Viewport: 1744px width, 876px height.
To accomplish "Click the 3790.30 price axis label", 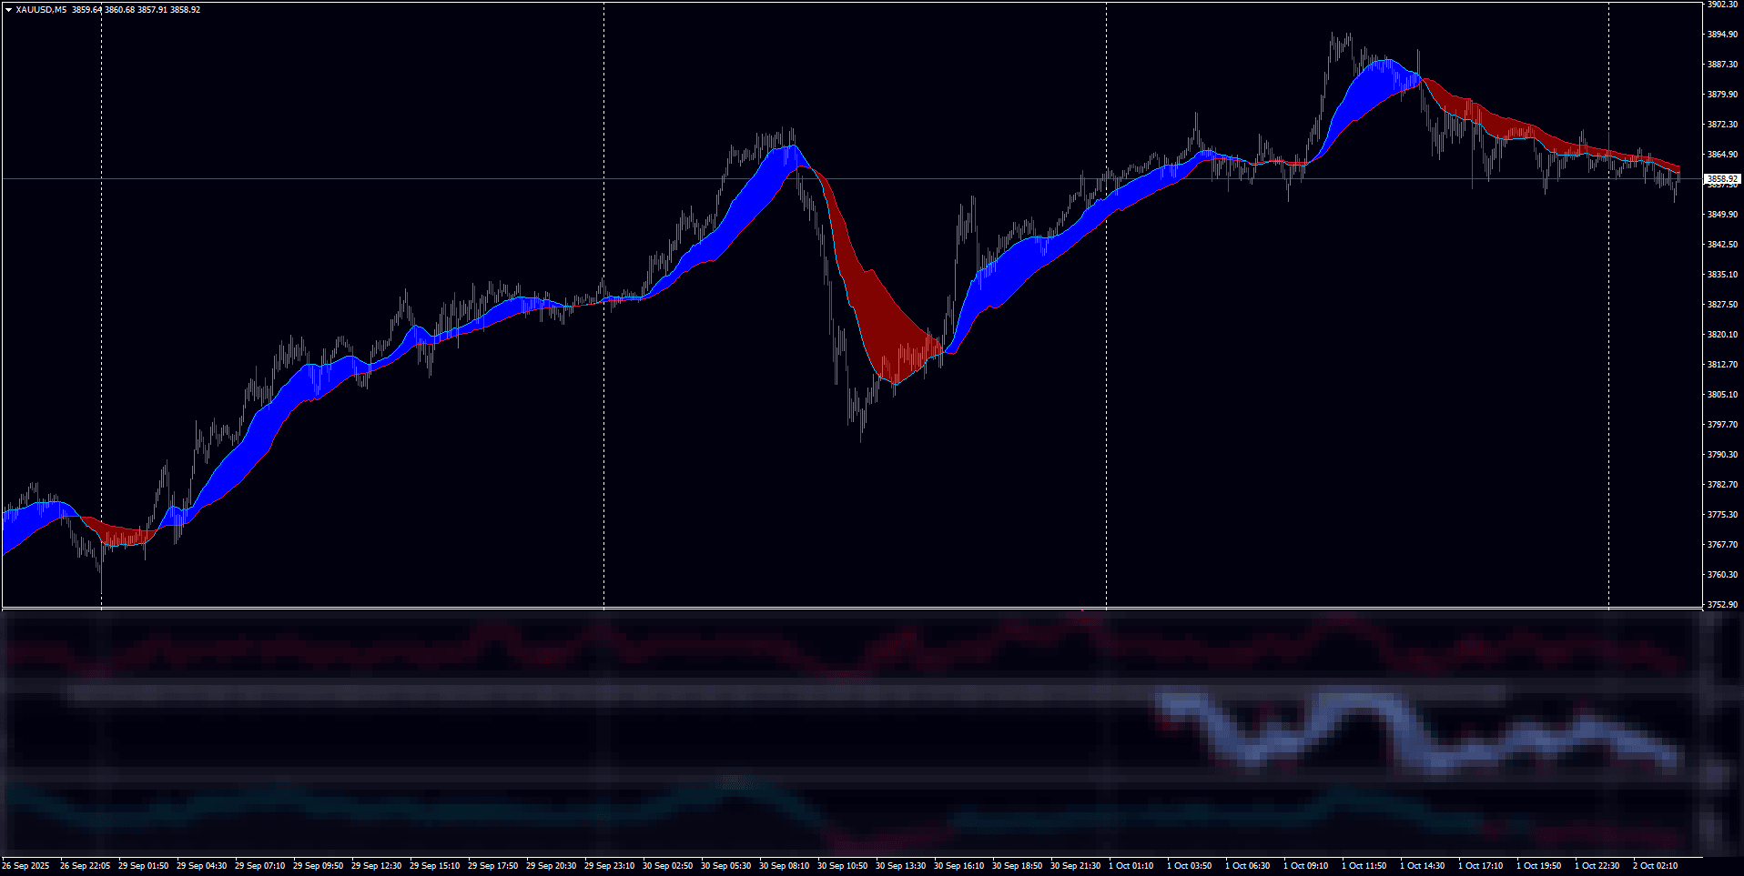I will tap(1722, 455).
